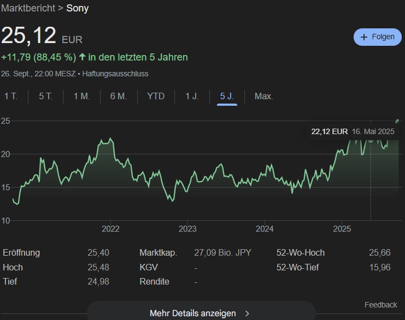
Task: Click the plus icon in Folgen button
Action: (364, 37)
